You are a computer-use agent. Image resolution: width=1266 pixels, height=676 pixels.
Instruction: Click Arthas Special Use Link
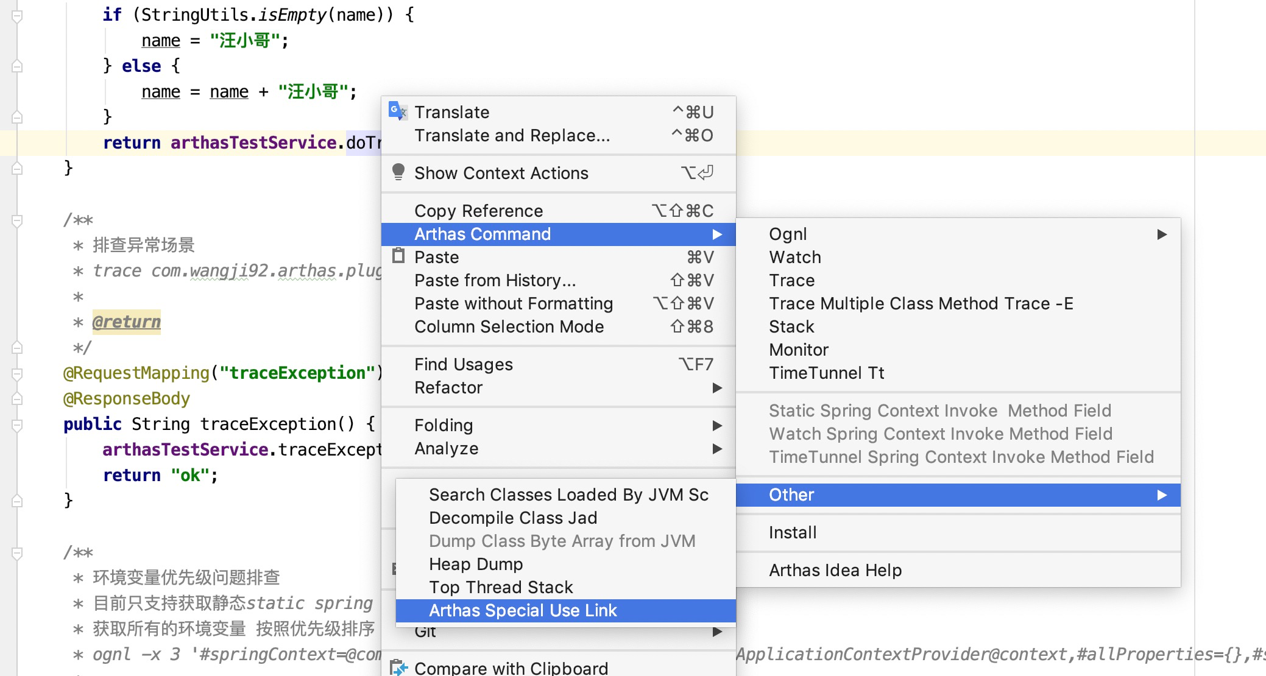(522, 610)
